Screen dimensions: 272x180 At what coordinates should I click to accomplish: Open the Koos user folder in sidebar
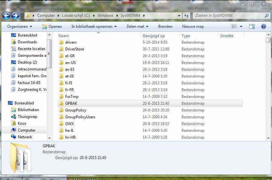click(19, 123)
